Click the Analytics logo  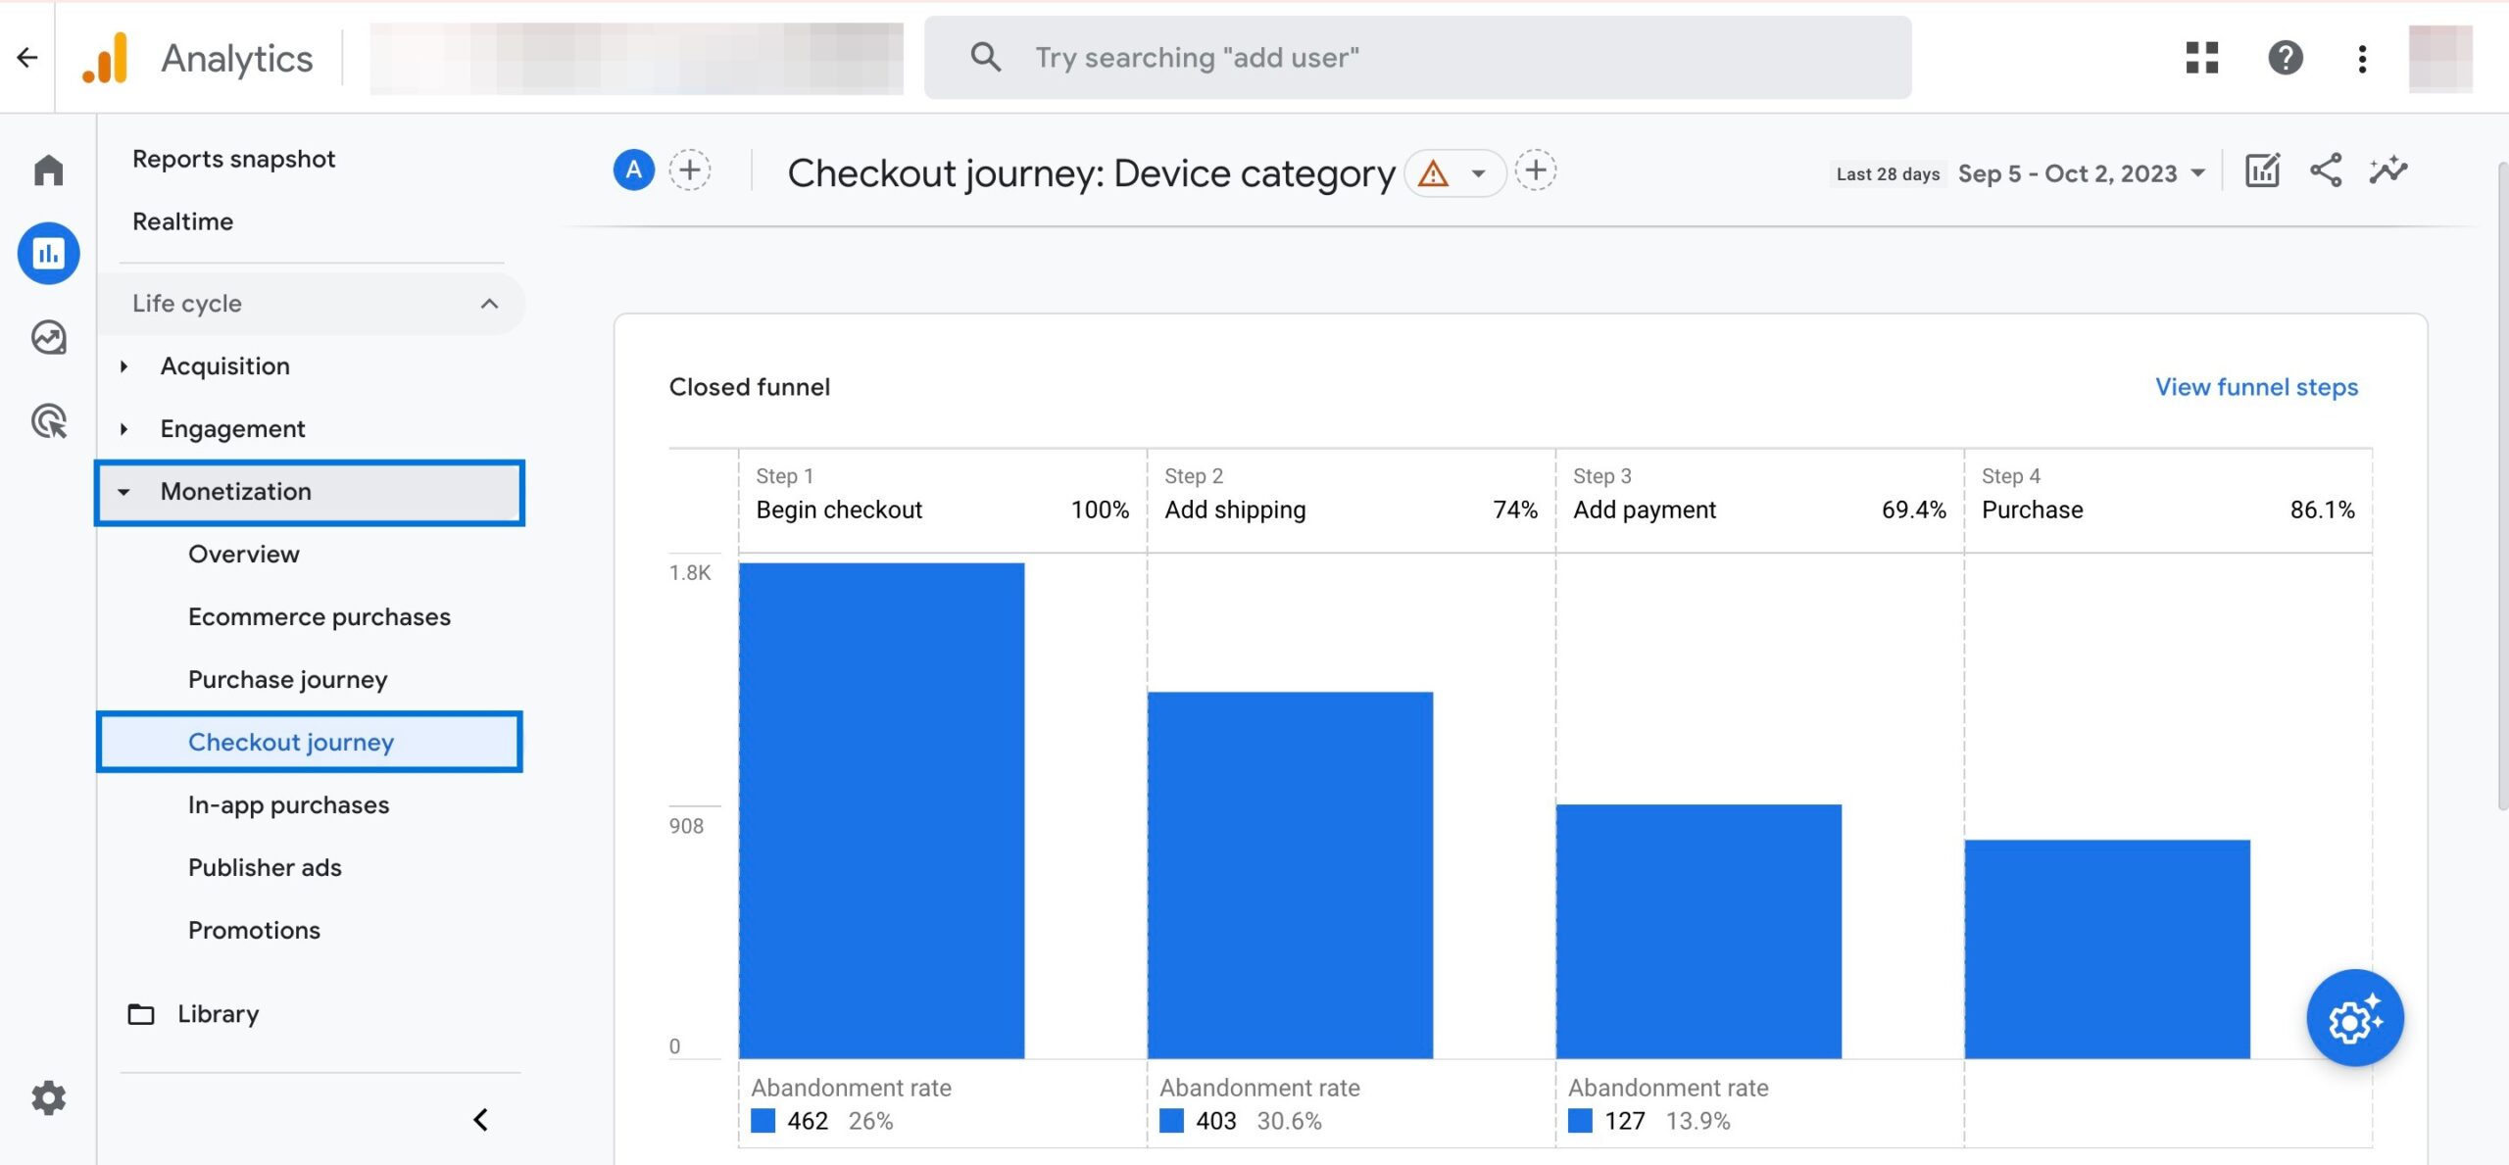pyautogui.click(x=105, y=58)
